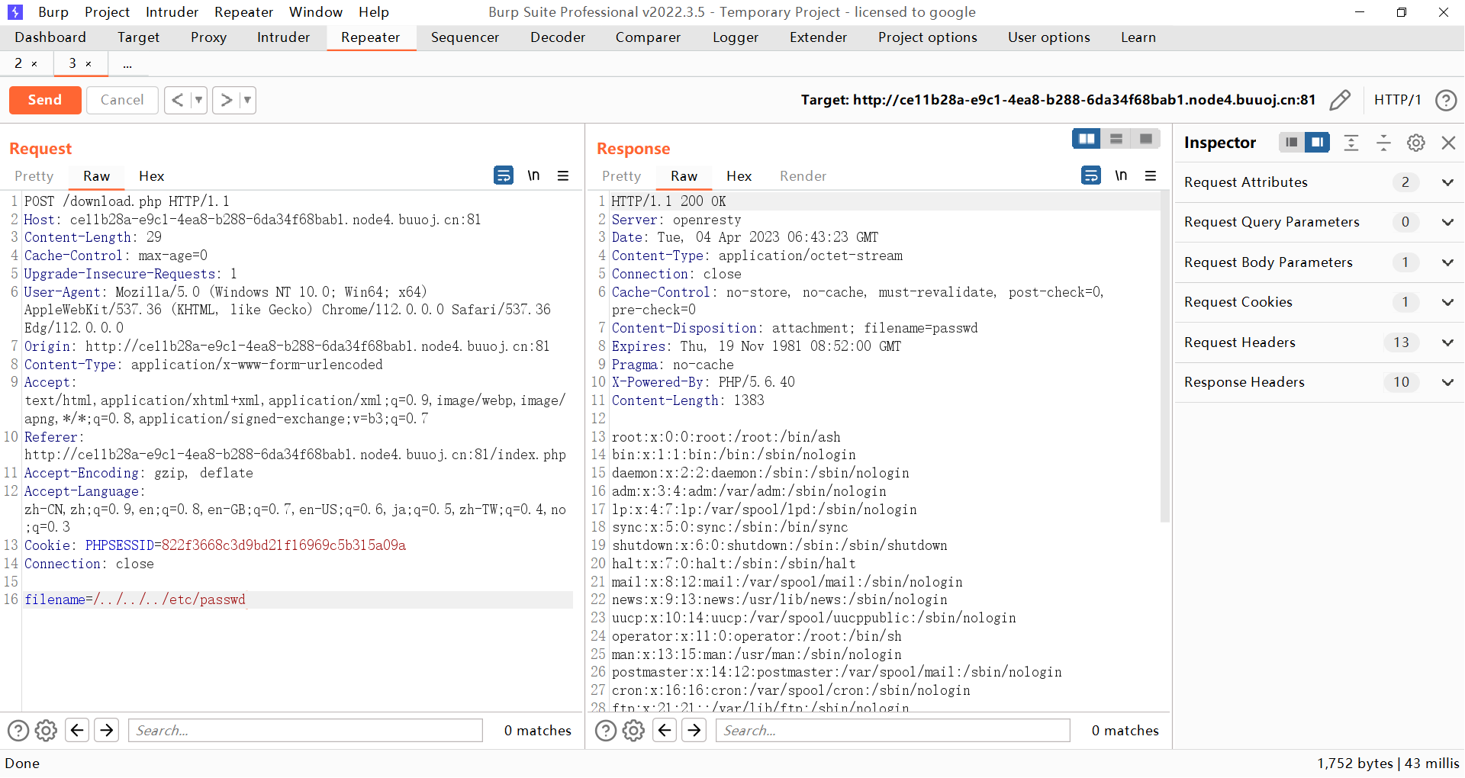This screenshot has height=778, width=1465.
Task: Click the response vertical scrollbar
Action: 1164,356
